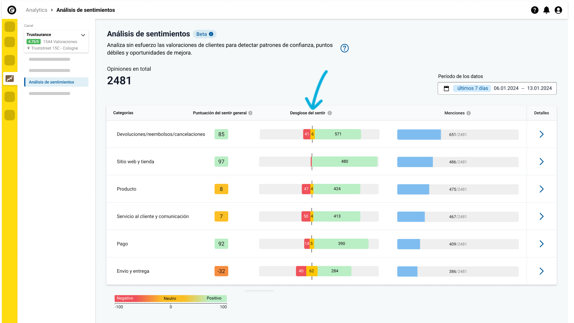Image resolution: width=574 pixels, height=323 pixels.
Task: Click the 1544 Valoraciones text
Action: coord(60,42)
